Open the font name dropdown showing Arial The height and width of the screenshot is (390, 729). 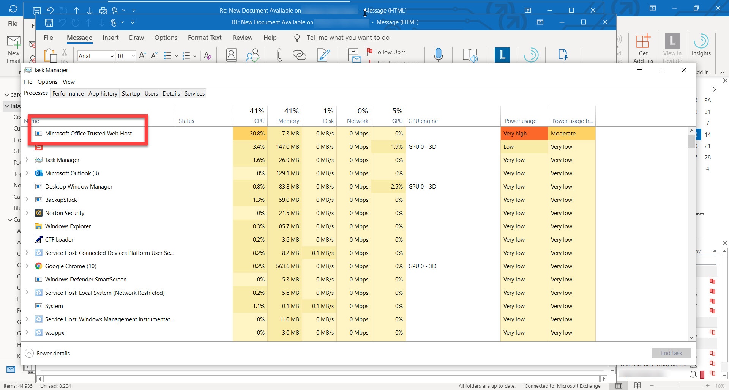[112, 56]
